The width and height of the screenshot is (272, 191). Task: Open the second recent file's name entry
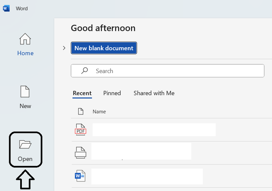pyautogui.click(x=141, y=151)
